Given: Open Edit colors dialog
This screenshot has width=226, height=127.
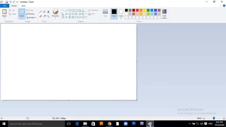Looking at the screenshot, I should pos(164,14).
